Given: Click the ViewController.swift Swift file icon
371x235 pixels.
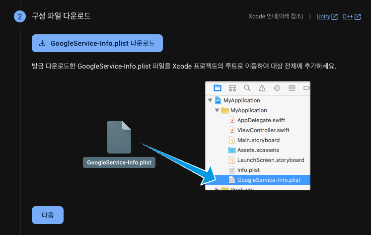Looking at the screenshot, I should point(232,130).
